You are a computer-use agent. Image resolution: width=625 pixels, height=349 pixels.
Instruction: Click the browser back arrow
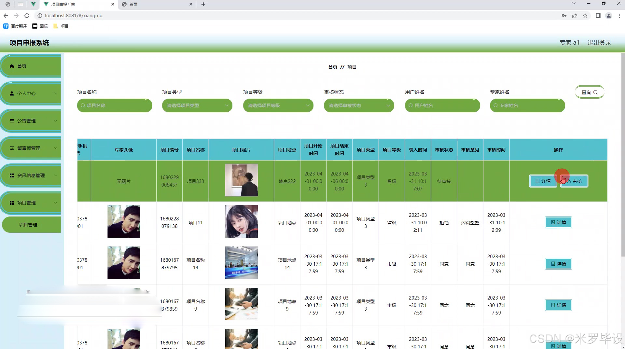point(6,16)
